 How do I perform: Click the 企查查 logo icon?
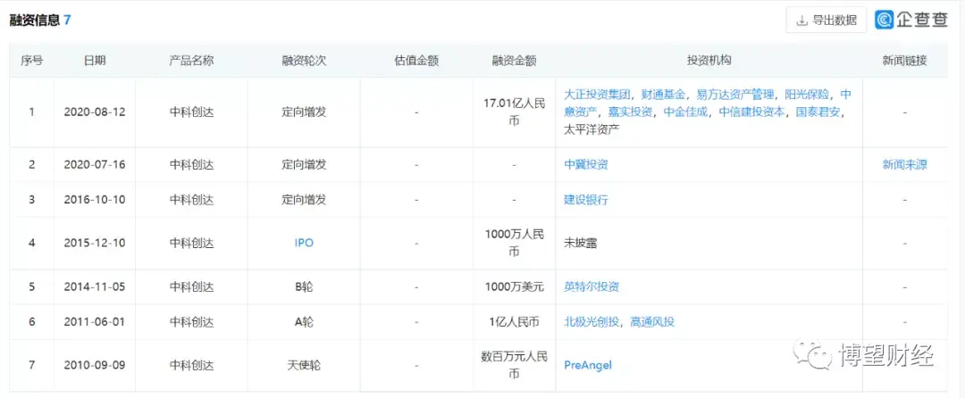click(885, 20)
